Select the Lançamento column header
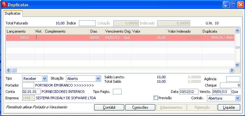Viewport: 245px width, 116px height. (x=20, y=31)
